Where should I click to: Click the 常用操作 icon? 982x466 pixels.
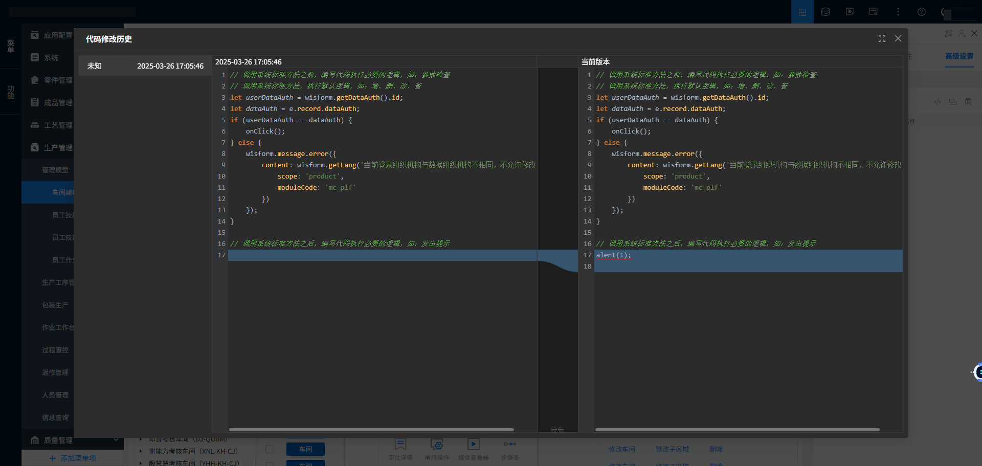tap(436, 445)
